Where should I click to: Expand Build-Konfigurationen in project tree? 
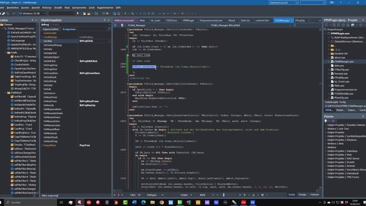[x=329, y=38]
